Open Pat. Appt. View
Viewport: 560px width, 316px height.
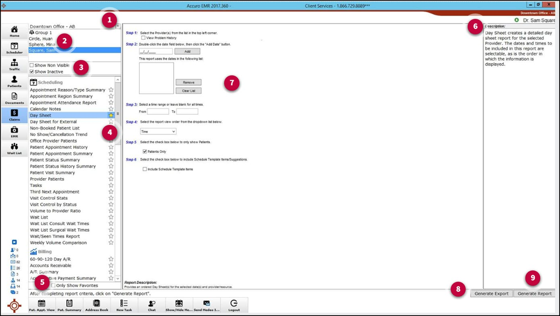(x=41, y=305)
